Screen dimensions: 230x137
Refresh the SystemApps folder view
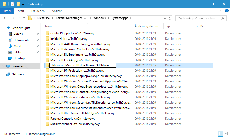[x=170, y=18]
